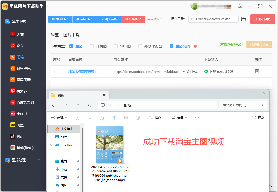Viewport: 278px width, 192px height.
Task: Open the 查看 dropdown in Explorer
Action: (179, 118)
